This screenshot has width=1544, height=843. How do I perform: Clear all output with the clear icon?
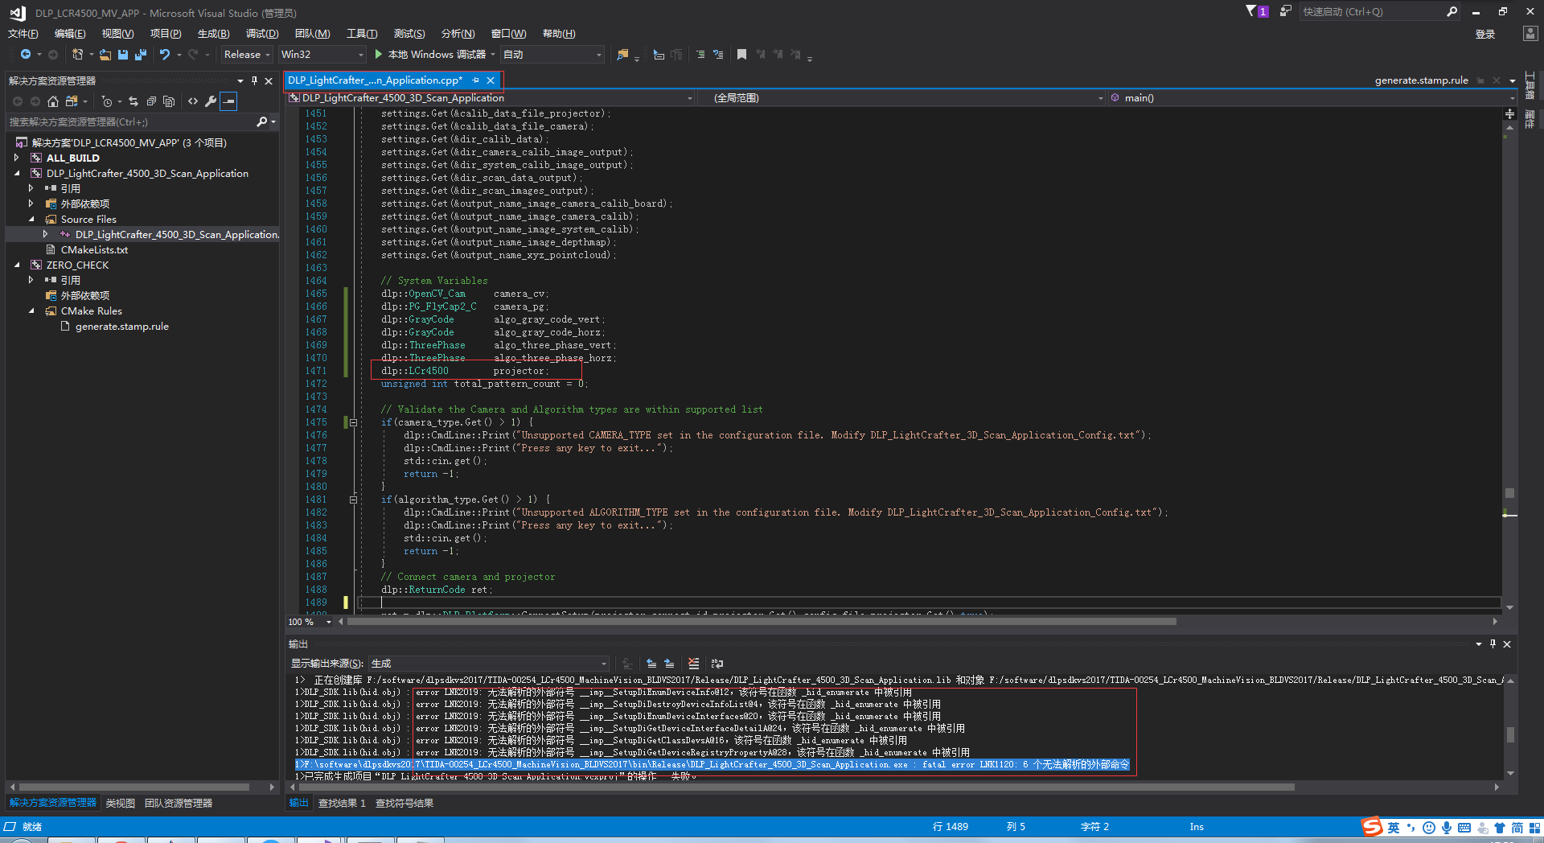click(693, 664)
